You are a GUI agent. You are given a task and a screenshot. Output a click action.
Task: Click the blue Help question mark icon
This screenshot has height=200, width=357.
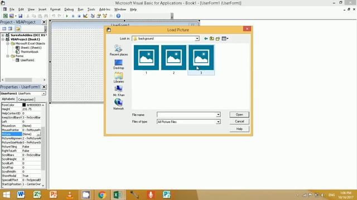pos(118,16)
